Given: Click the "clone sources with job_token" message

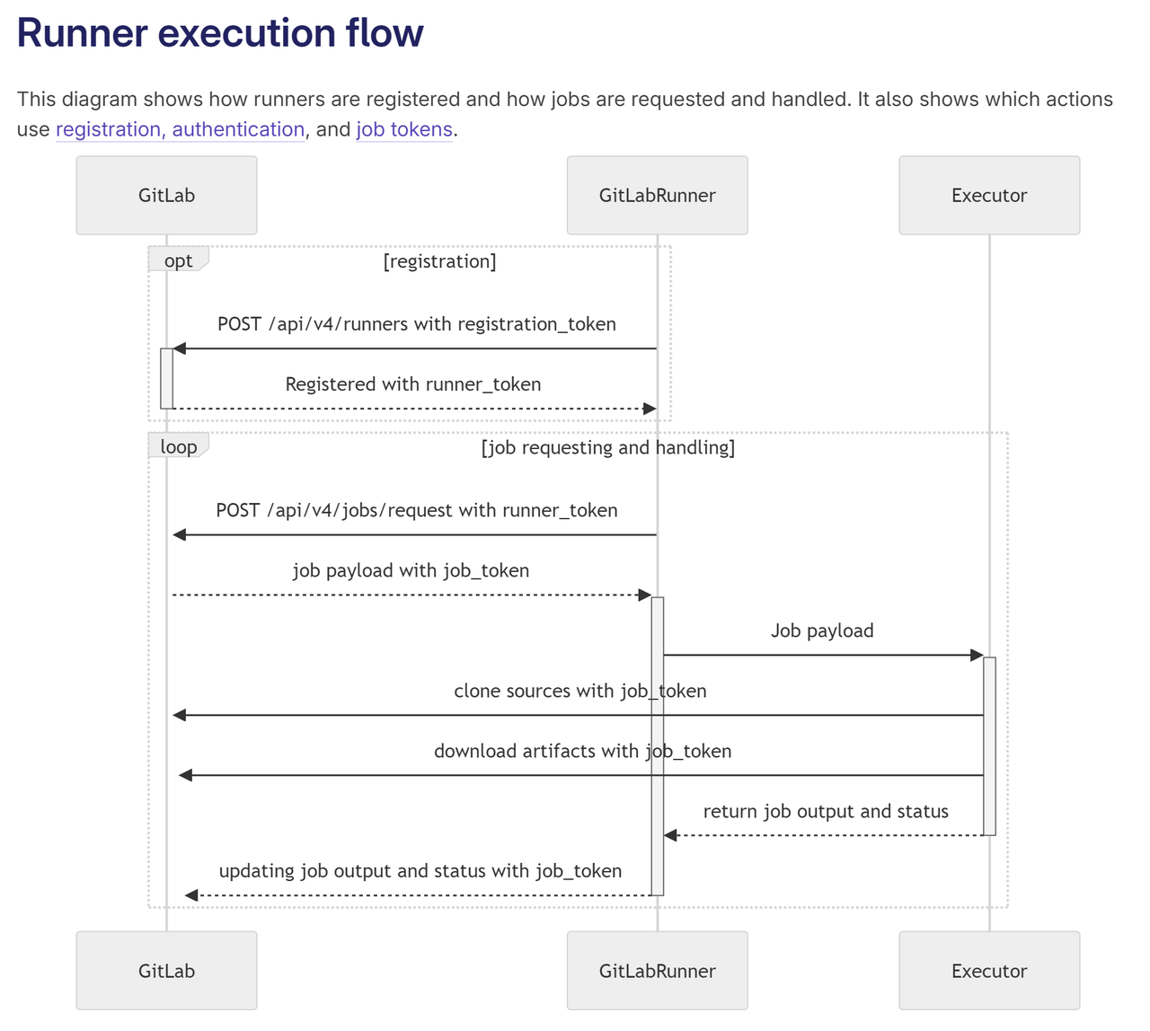Looking at the screenshot, I should pos(579,691).
